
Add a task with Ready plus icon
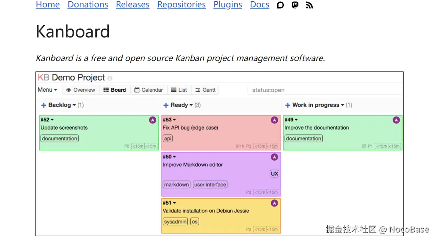point(166,105)
